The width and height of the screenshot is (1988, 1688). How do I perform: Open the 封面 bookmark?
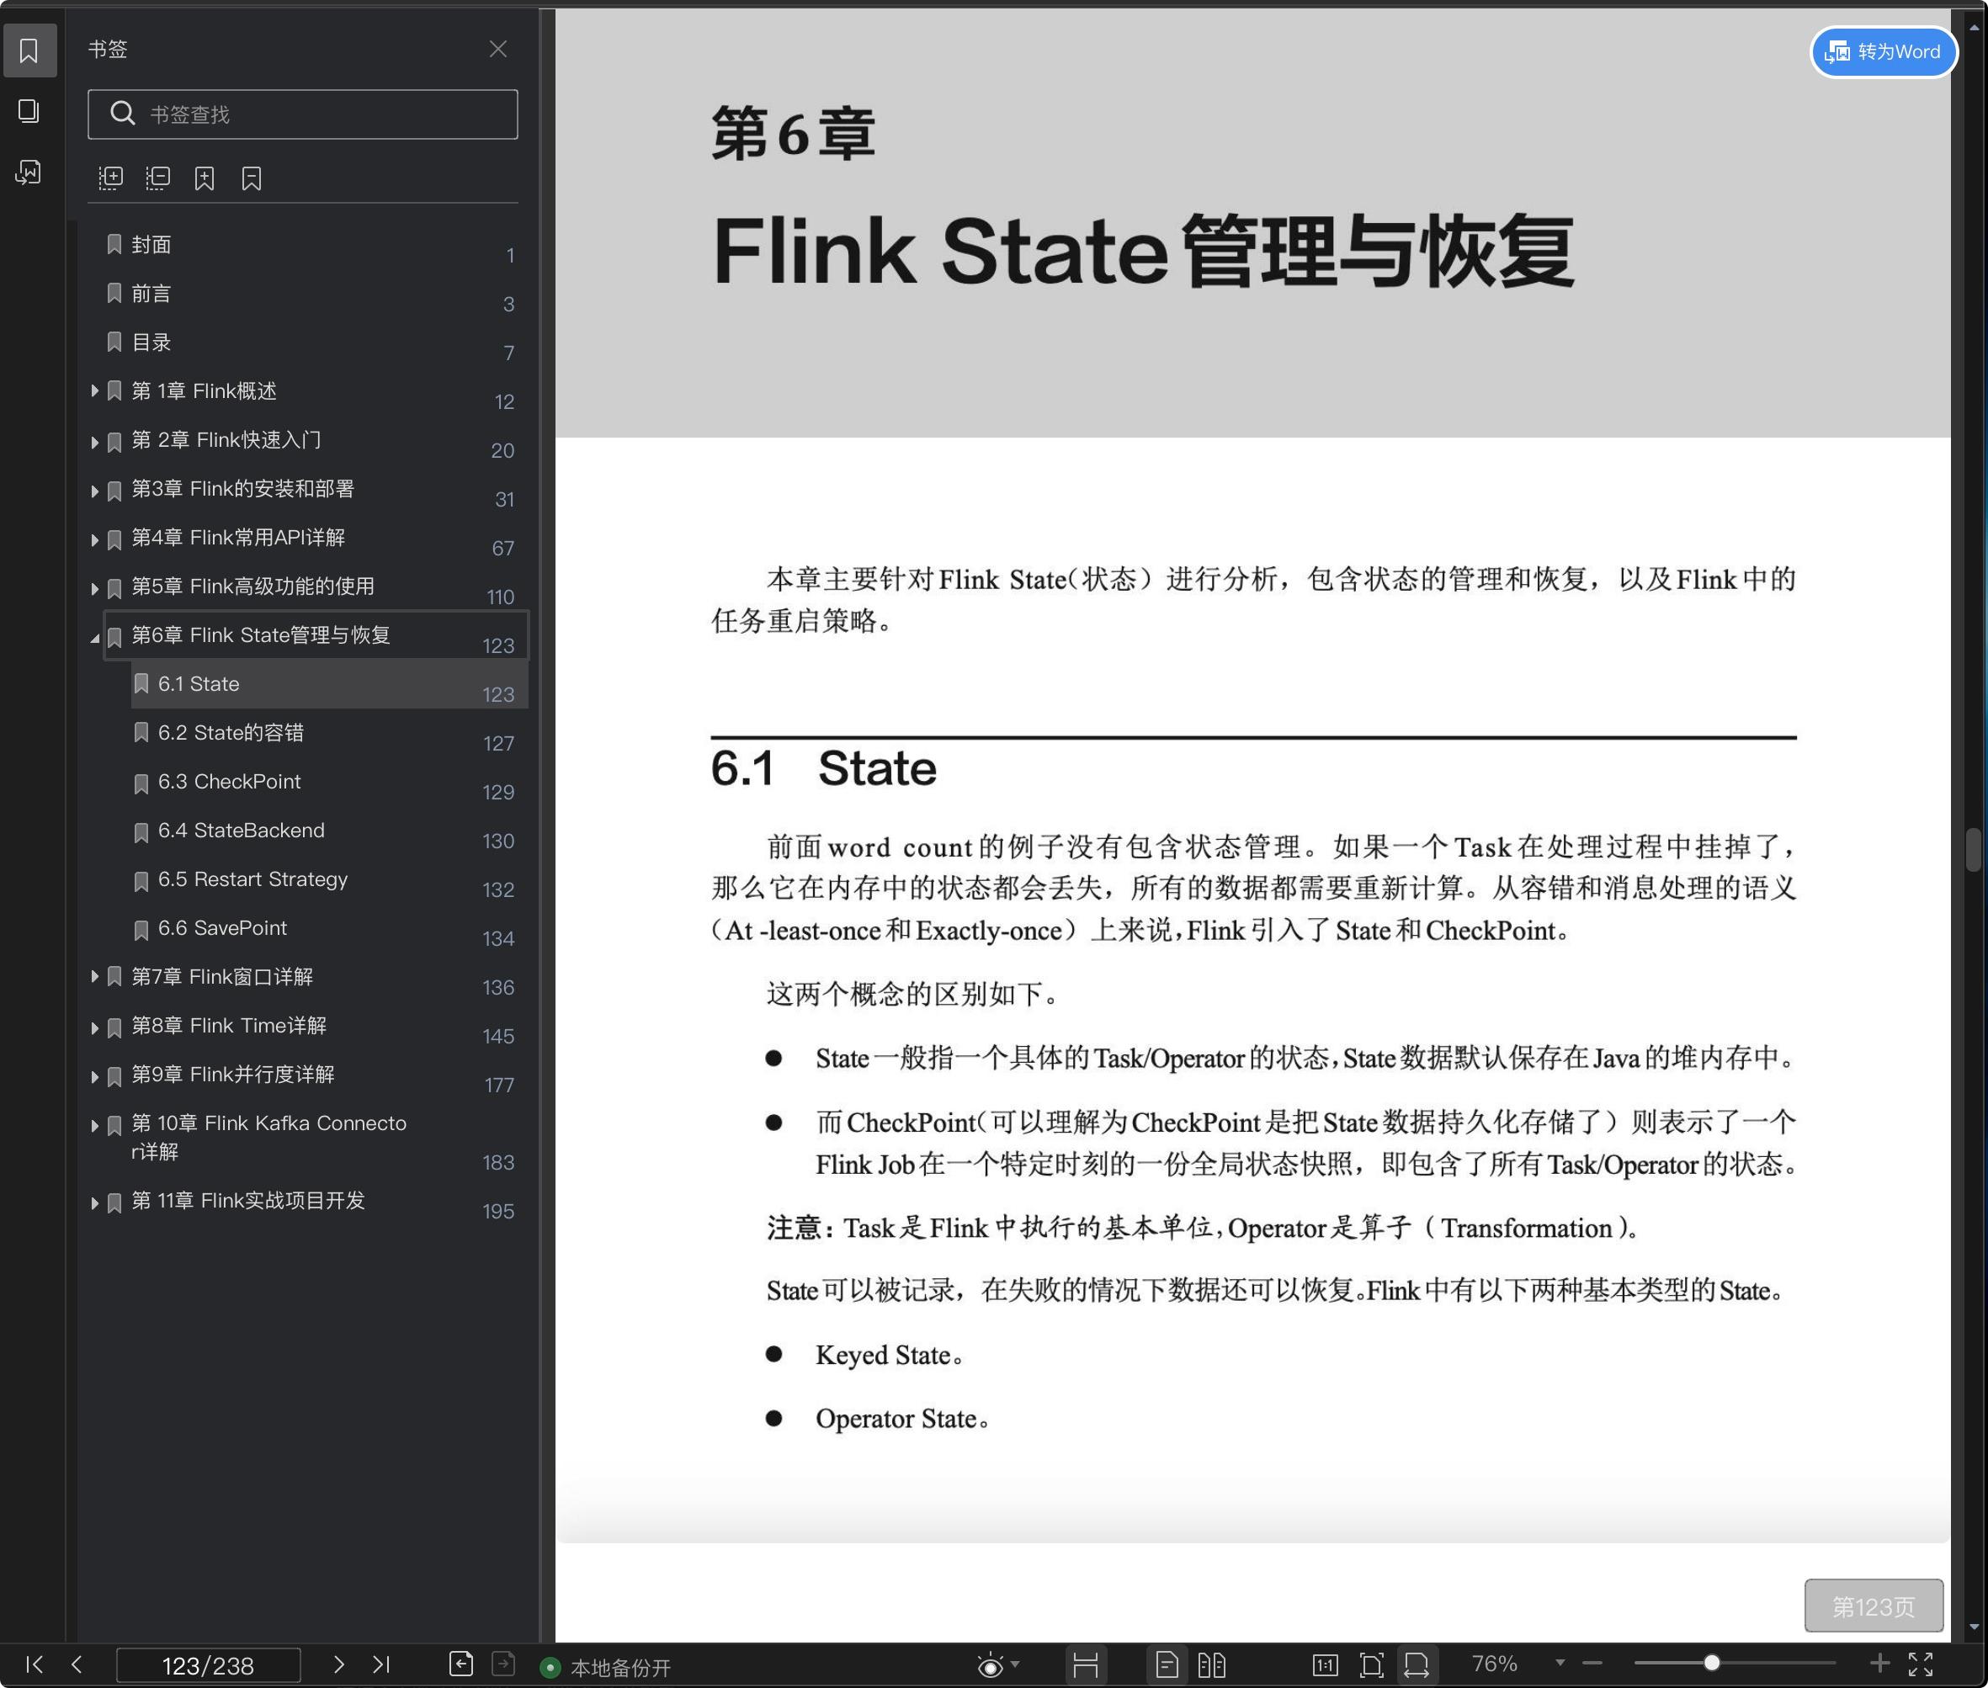coord(151,245)
